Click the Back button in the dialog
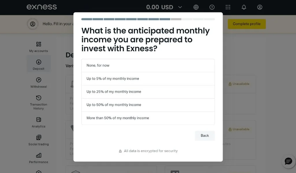The image size is (296, 173). (205, 136)
